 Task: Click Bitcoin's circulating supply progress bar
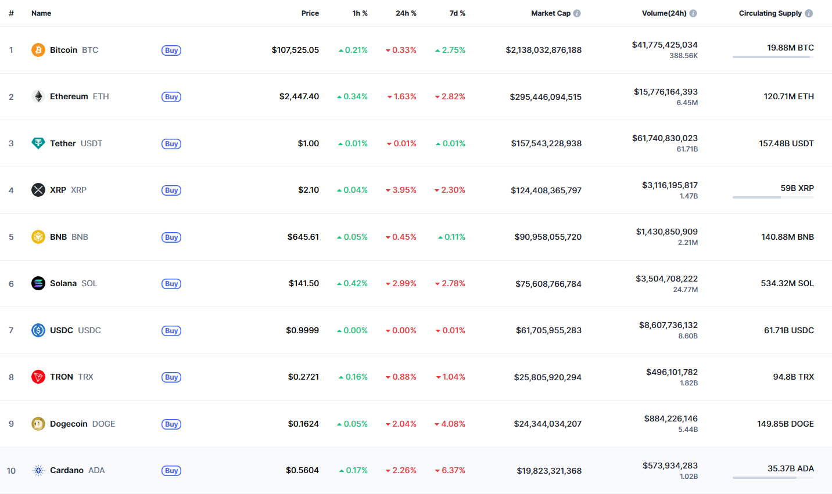pos(773,57)
